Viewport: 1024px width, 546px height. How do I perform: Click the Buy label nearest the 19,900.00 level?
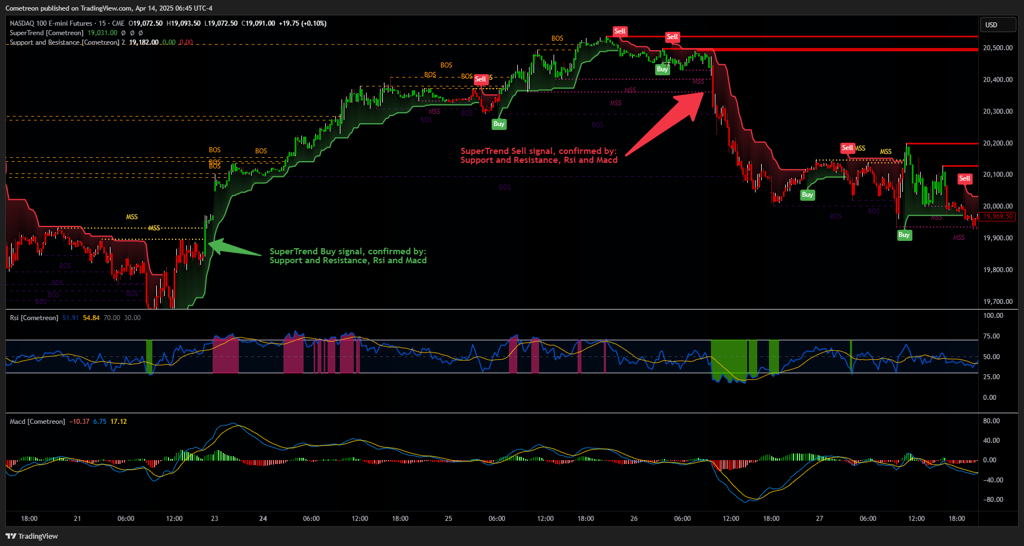click(x=904, y=235)
